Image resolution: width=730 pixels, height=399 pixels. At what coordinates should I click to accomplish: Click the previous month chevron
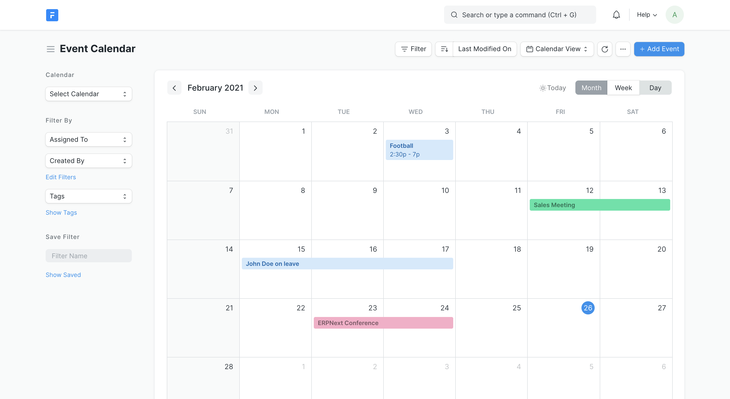coord(174,88)
